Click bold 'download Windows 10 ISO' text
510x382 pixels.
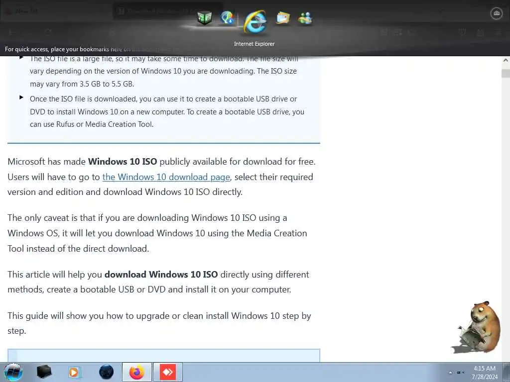click(x=161, y=275)
